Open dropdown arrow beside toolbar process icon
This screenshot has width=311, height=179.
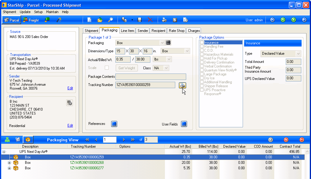coord(132,20)
